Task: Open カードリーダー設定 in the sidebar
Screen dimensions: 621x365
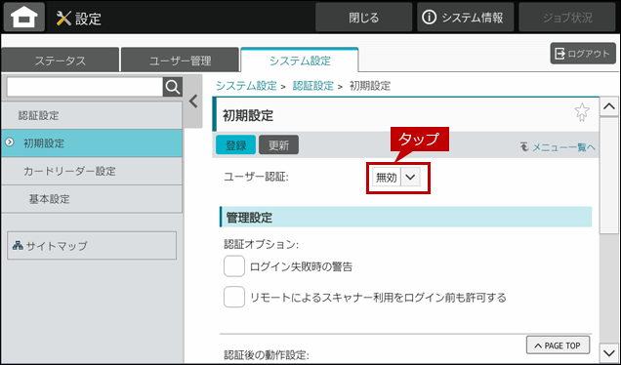Action: (x=92, y=171)
